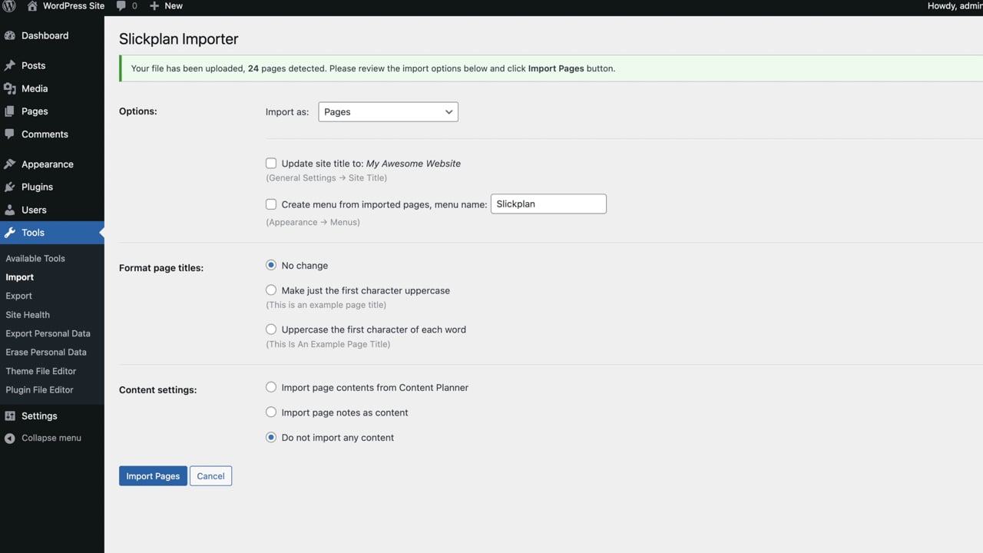Select Import page contents from Content Planner
This screenshot has height=553, width=983.
(271, 387)
